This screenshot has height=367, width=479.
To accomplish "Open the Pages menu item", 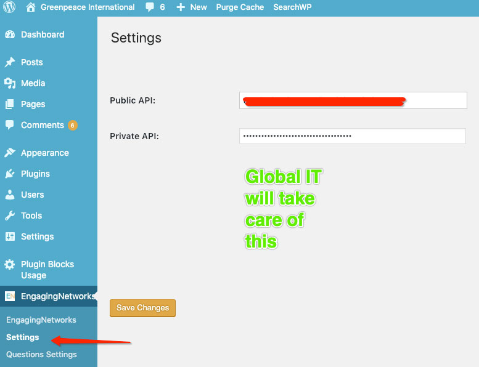I will point(33,104).
